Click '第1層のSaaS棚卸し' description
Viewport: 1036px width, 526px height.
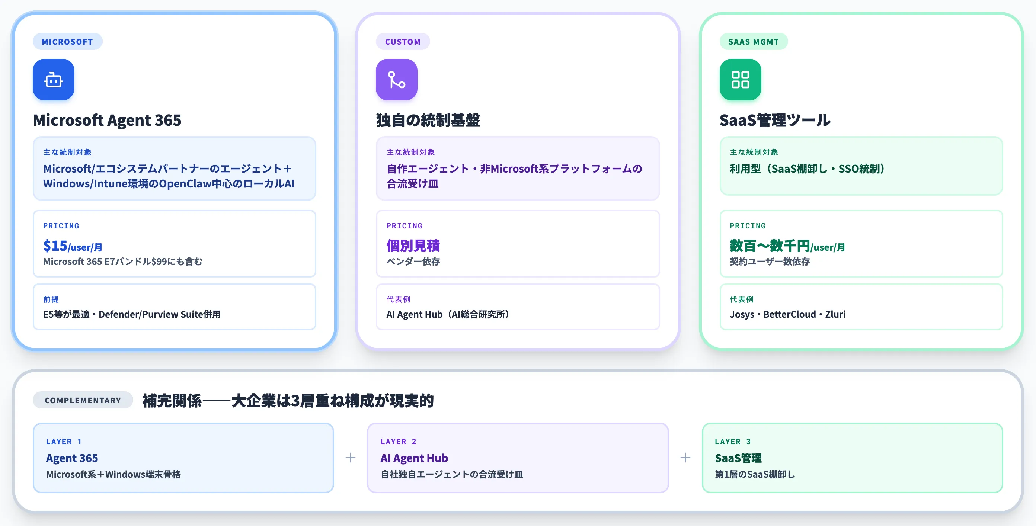(x=755, y=474)
